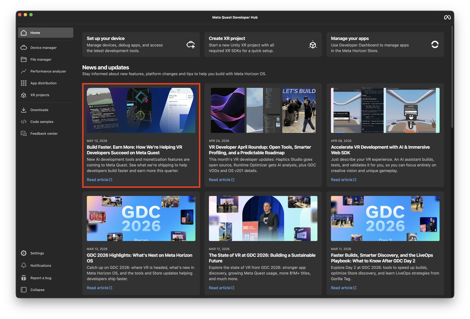Click the refresh icon on Manage your apps
Viewport: 470px width, 319px height.
coord(435,45)
